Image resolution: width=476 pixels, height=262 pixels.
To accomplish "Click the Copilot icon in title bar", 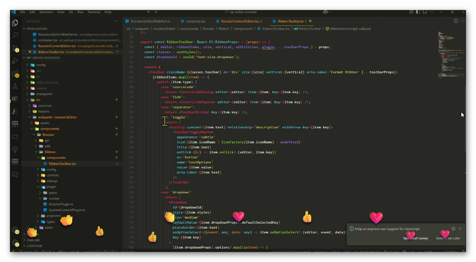I will click(x=325, y=12).
